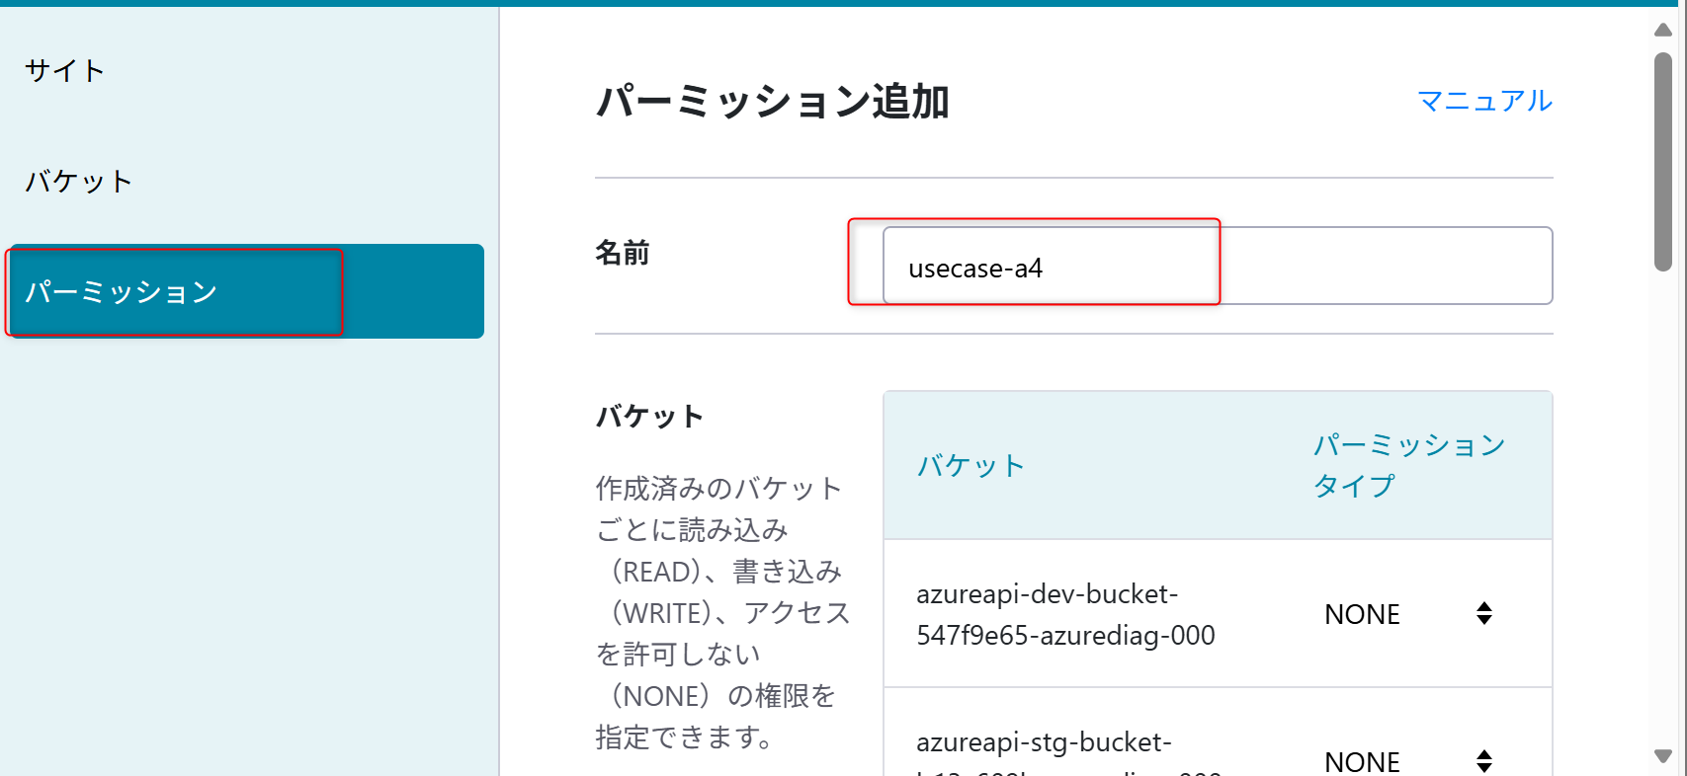Click the scrollbar down arrow
This screenshot has width=1687, height=776.
tap(1663, 756)
